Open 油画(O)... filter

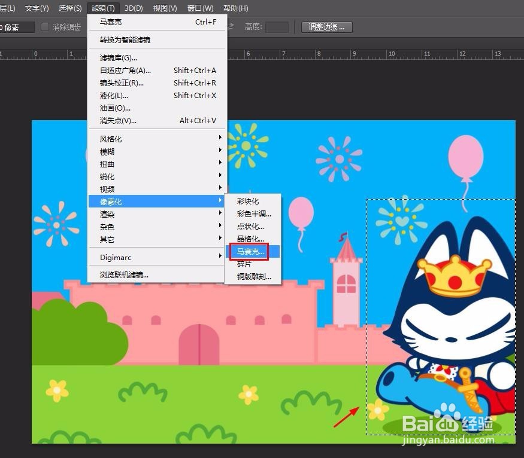[x=157, y=108]
